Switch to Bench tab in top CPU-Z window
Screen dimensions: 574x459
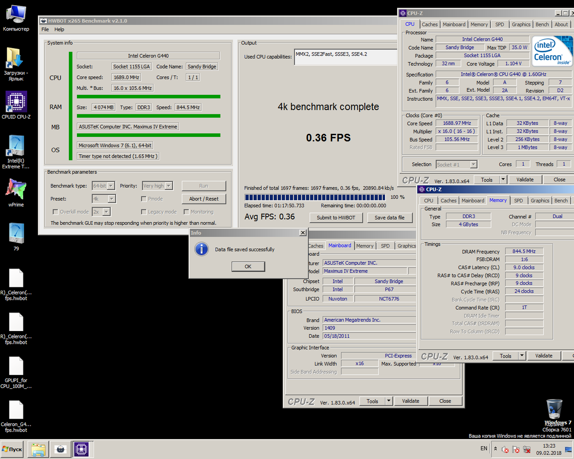(x=542, y=25)
